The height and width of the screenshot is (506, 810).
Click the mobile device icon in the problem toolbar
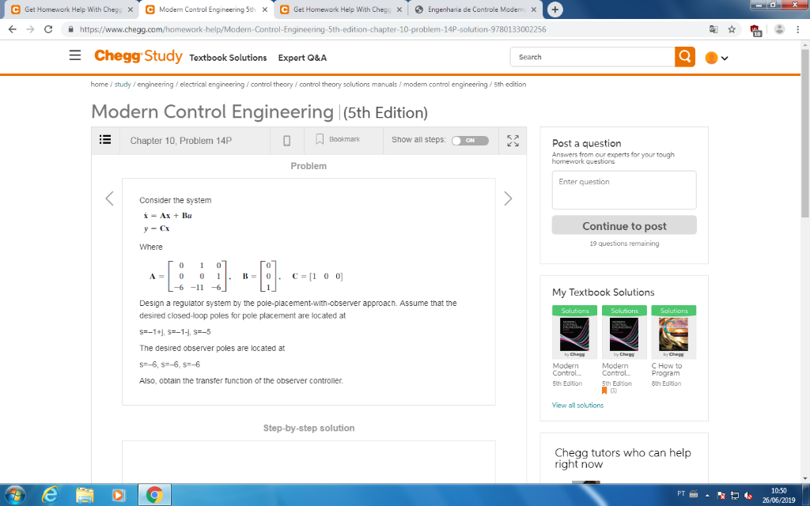point(287,140)
